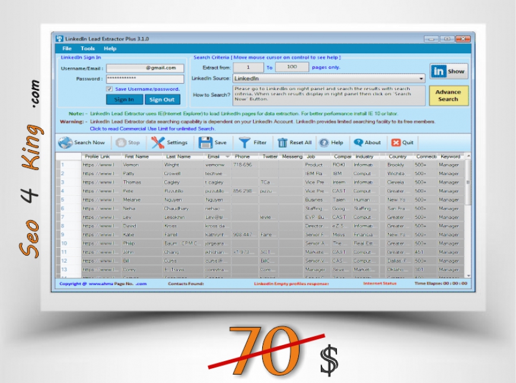Open the Help menu
Image resolution: width=516 pixels, height=383 pixels.
coord(110,49)
